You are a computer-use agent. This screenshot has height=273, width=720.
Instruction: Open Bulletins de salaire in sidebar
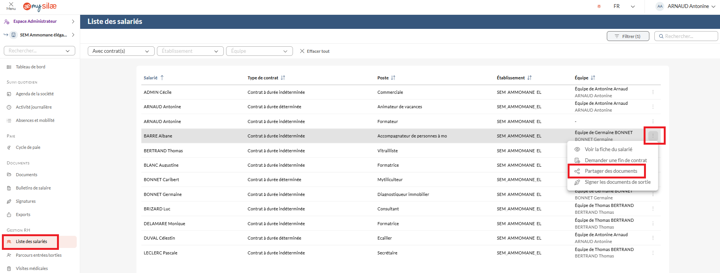pos(33,188)
